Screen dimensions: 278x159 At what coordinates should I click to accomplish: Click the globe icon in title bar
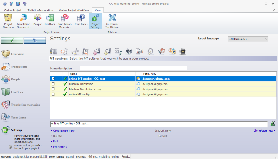click(5, 4)
